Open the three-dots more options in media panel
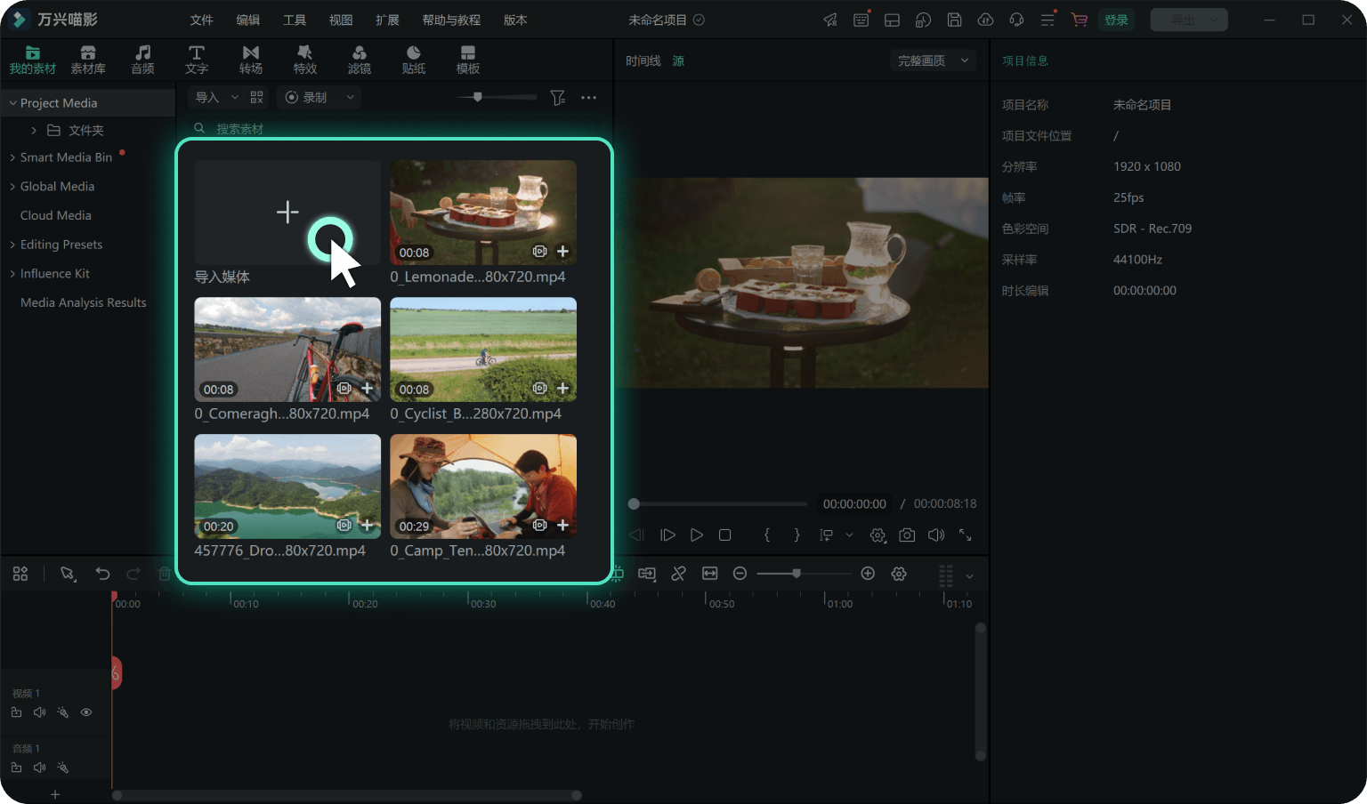Screen dimensions: 1367x804 [x=588, y=98]
